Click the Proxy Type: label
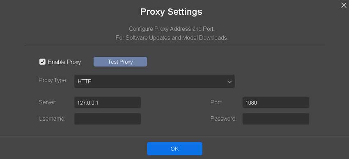The height and width of the screenshot is (159, 349). [x=53, y=81]
